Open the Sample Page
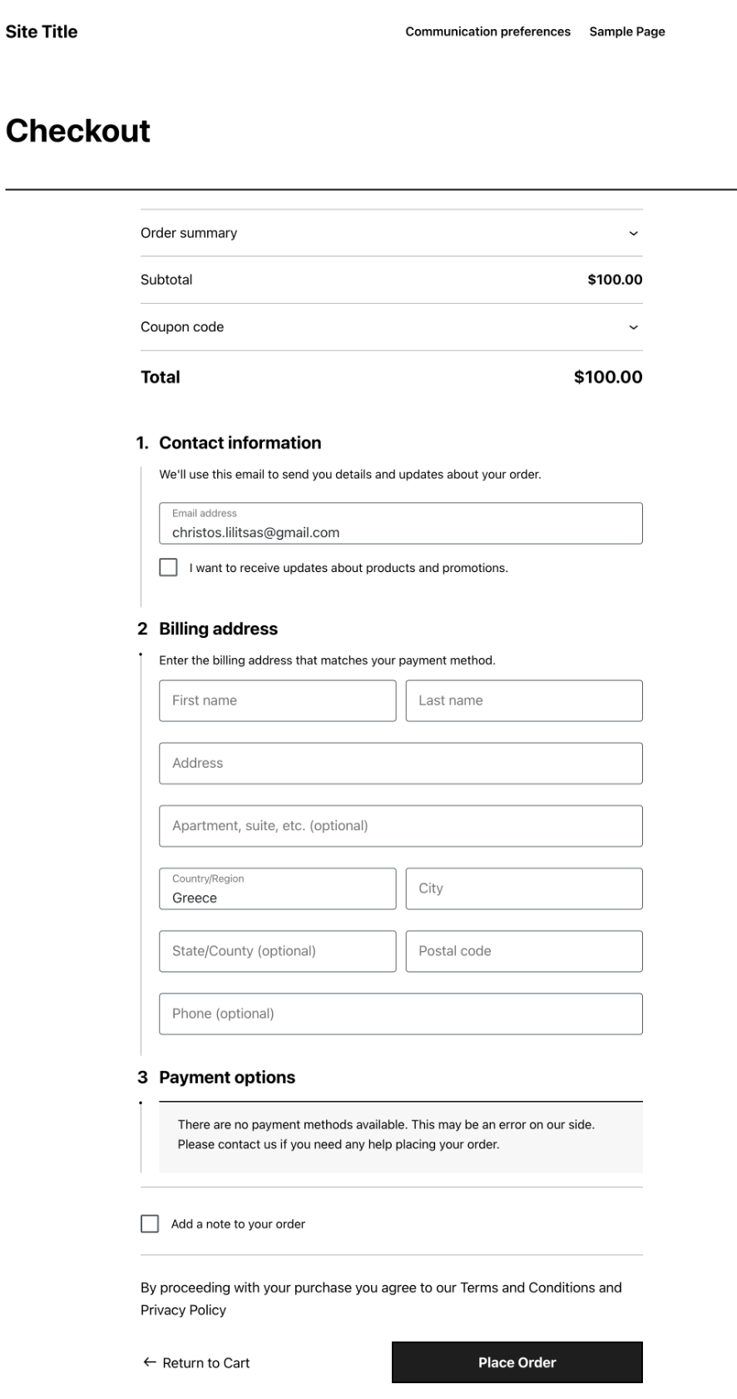 [627, 32]
